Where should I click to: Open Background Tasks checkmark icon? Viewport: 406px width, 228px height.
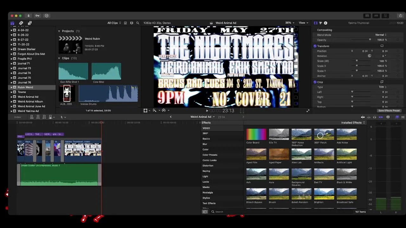(x=47, y=16)
